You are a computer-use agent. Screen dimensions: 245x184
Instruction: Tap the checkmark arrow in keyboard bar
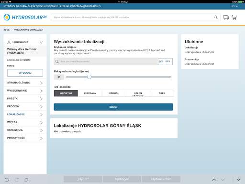click(x=223, y=180)
